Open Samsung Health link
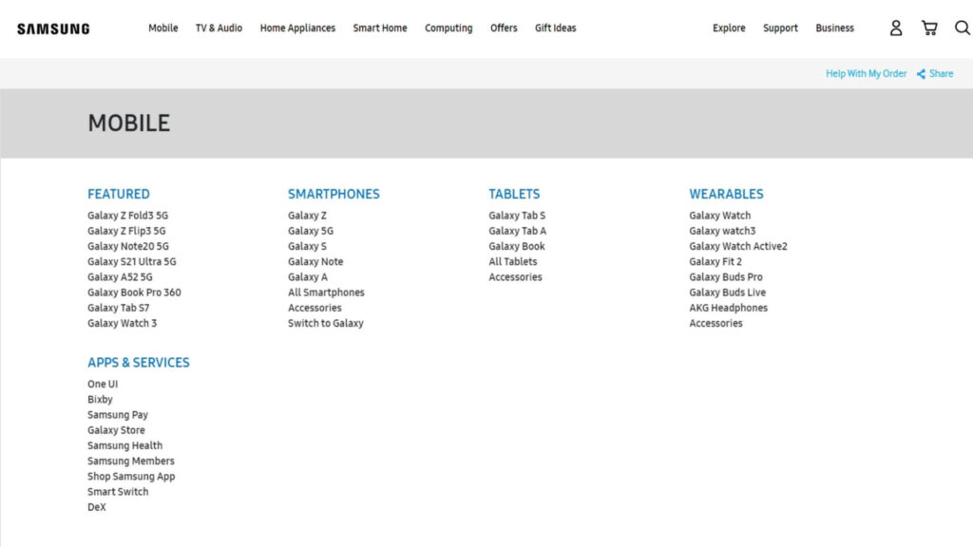The height and width of the screenshot is (547, 973). click(124, 445)
